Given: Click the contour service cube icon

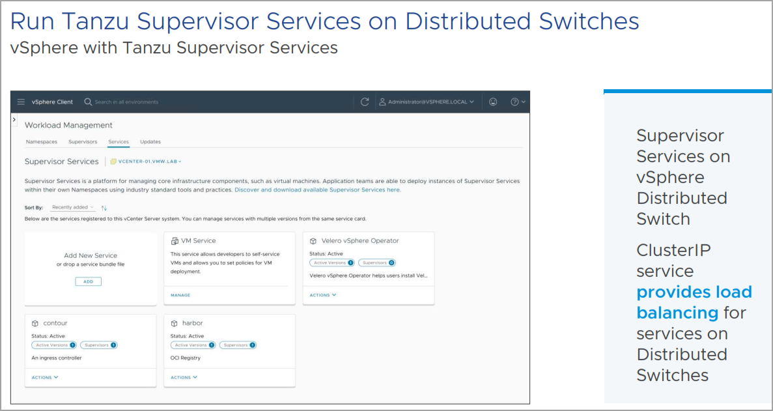Looking at the screenshot, I should (x=35, y=324).
